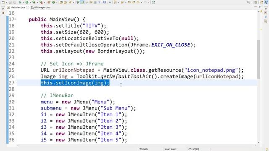Viewport: 269px width, 151px height.
Task: Click the rightmost toolbar icon before search
Action: 153,2
